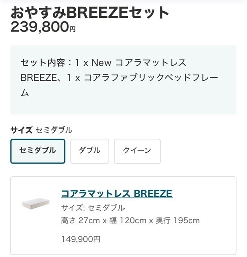Click the 幅 120cm width text
Screen dimensions: 247x257
[128, 220]
